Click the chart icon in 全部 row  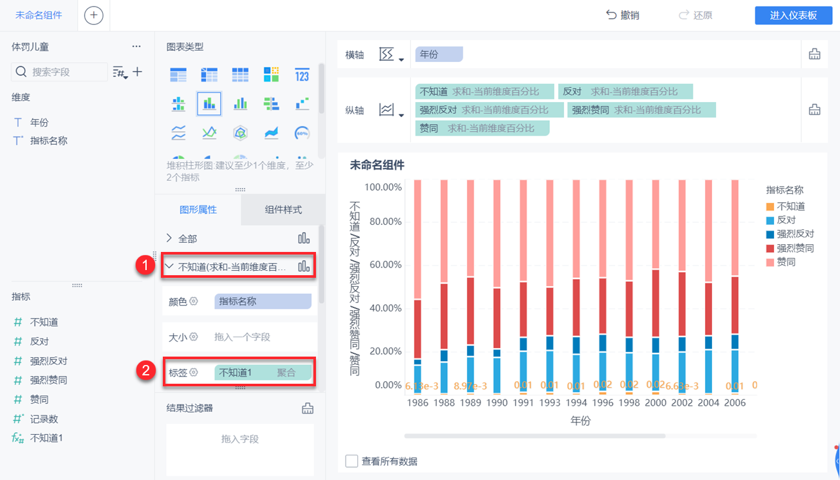304,238
